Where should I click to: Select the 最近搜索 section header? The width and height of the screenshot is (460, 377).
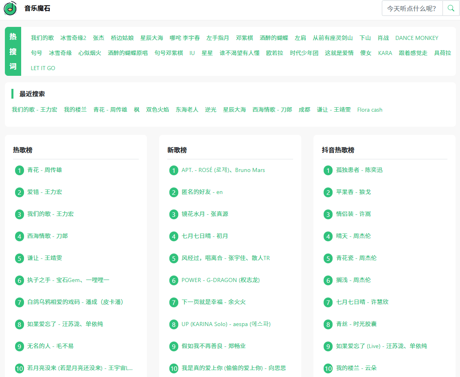[32, 94]
